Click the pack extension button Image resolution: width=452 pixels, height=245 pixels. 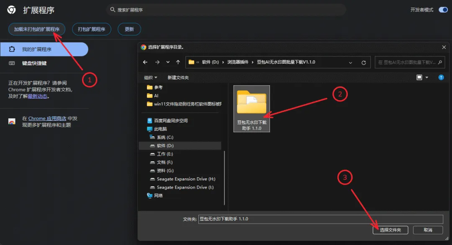pyautogui.click(x=91, y=29)
